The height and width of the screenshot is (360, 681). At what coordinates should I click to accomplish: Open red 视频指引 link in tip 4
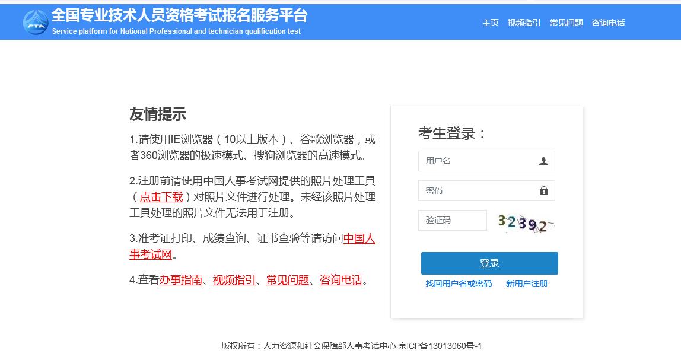click(234, 280)
